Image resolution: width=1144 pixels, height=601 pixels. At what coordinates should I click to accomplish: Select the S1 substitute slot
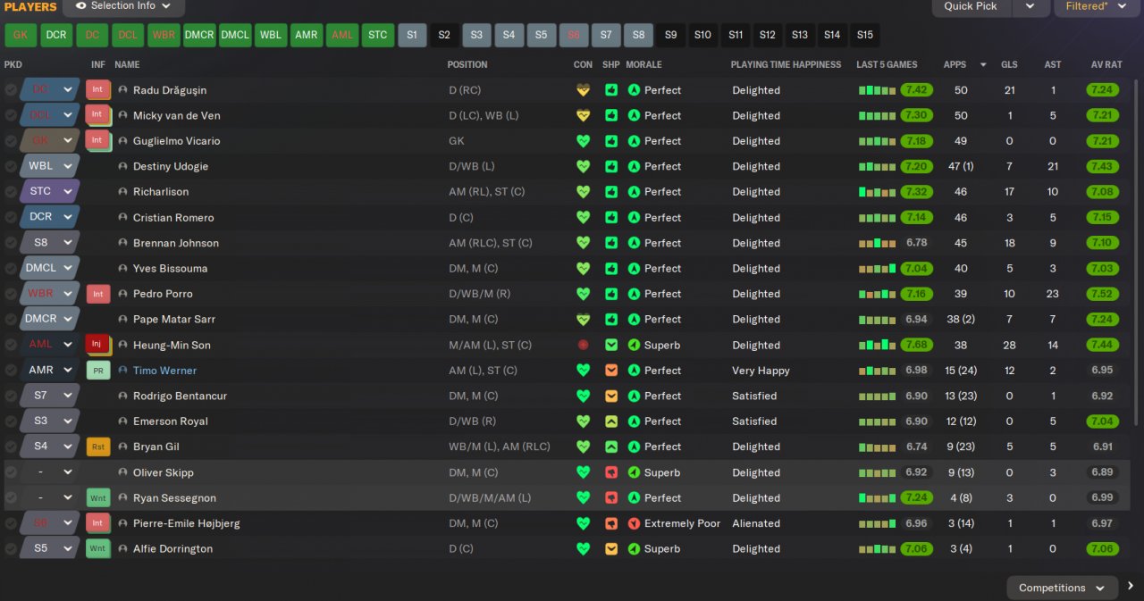pos(412,35)
